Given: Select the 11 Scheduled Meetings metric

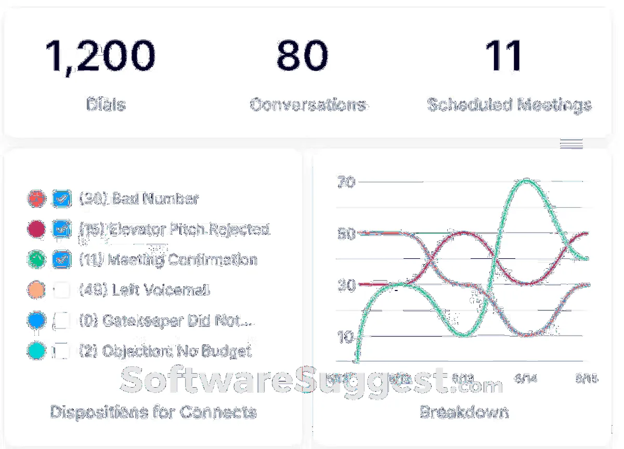Looking at the screenshot, I should (504, 56).
